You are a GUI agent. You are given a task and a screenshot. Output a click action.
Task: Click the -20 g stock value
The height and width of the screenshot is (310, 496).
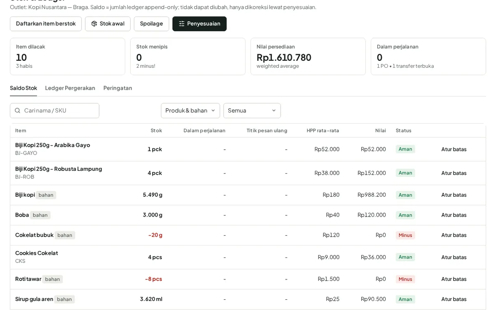tap(155, 235)
